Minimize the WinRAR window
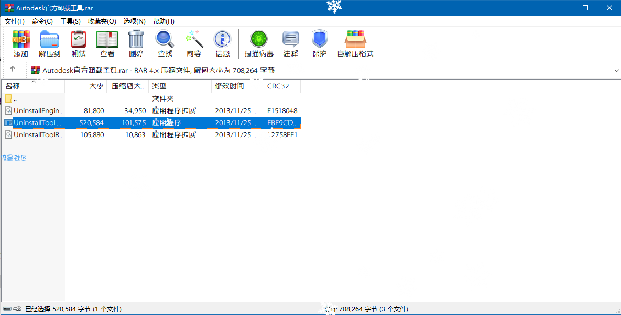The image size is (621, 315). 561,8
